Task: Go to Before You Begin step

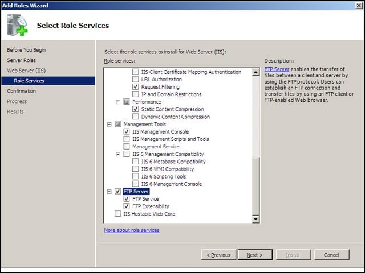Action: pyautogui.click(x=26, y=50)
